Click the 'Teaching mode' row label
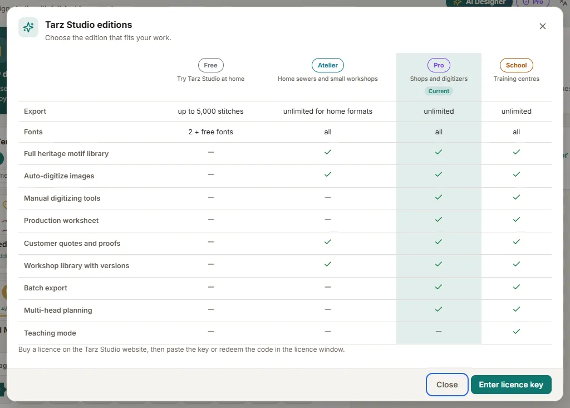Viewport: 570px width, 408px height. pyautogui.click(x=50, y=333)
